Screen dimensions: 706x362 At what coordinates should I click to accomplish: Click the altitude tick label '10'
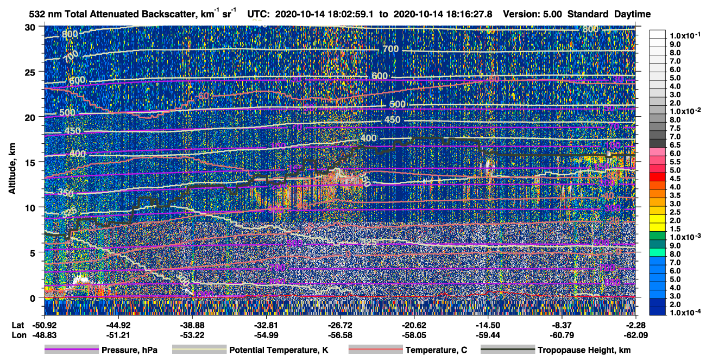(x=31, y=207)
